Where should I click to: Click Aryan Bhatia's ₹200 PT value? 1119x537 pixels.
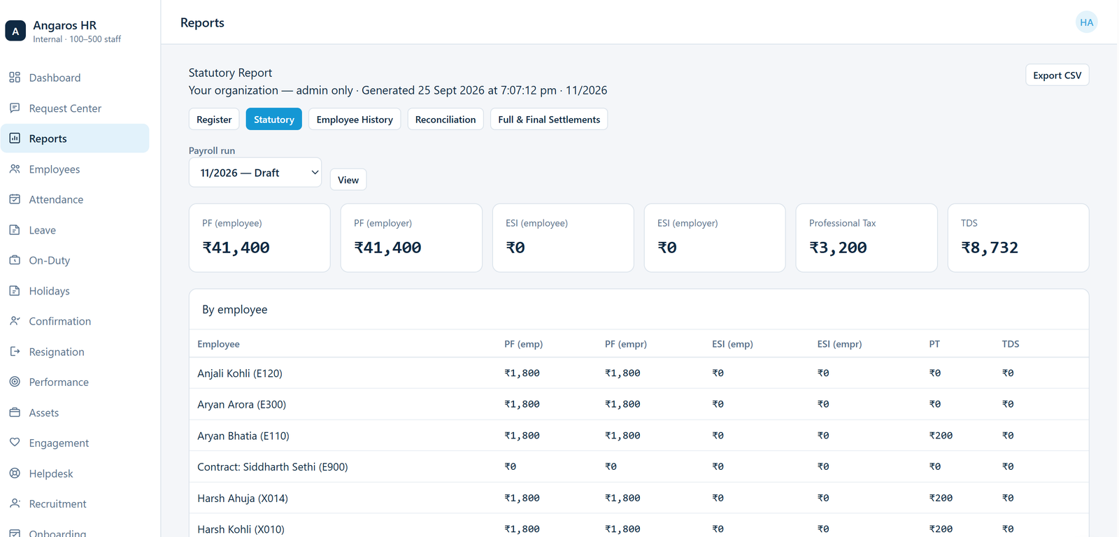(941, 436)
